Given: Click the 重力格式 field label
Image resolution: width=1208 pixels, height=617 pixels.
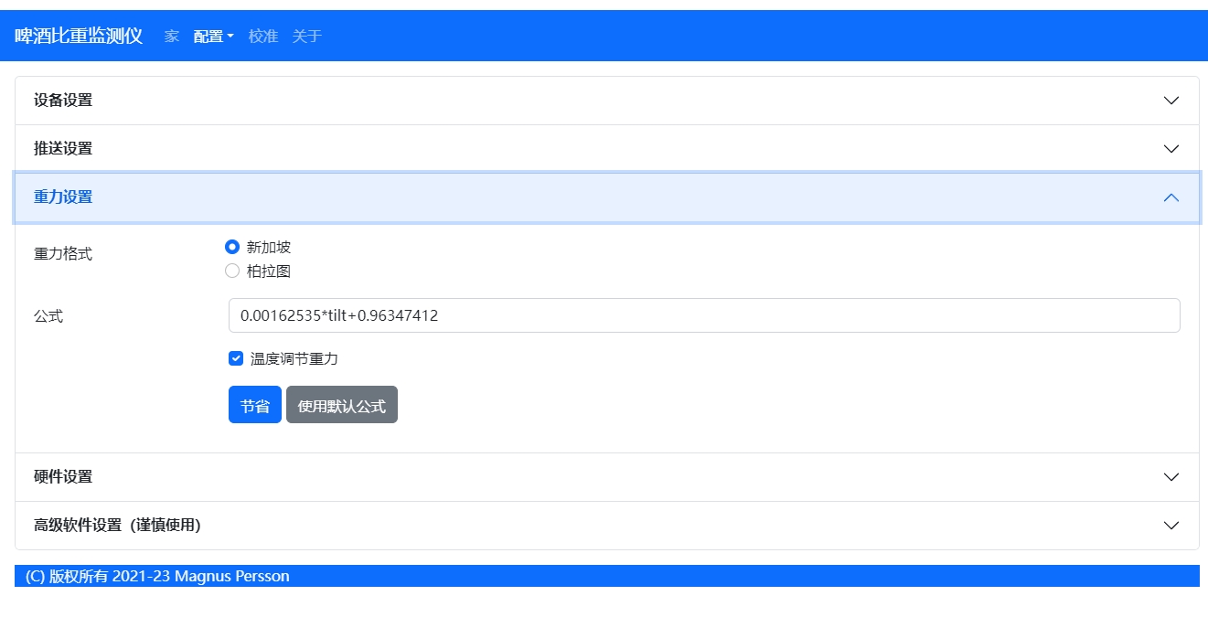Looking at the screenshot, I should [63, 254].
